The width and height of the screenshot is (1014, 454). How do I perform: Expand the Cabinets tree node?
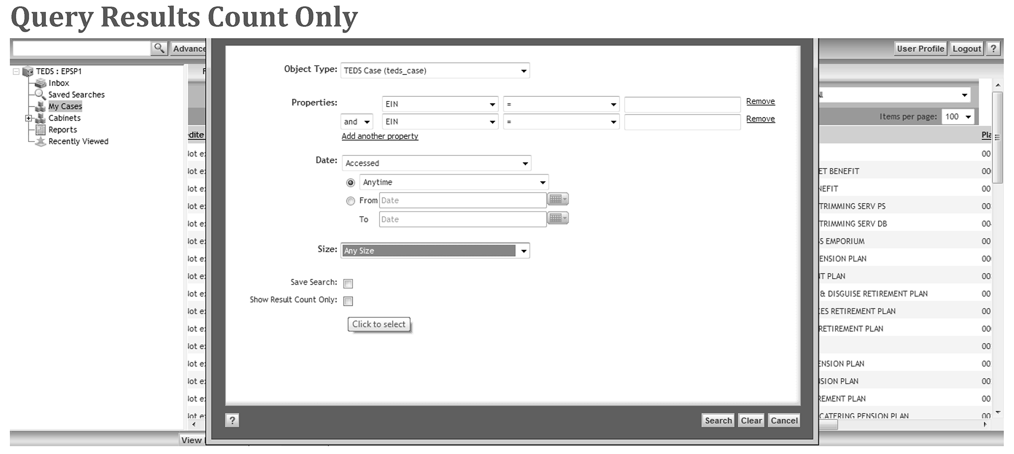pyautogui.click(x=29, y=118)
